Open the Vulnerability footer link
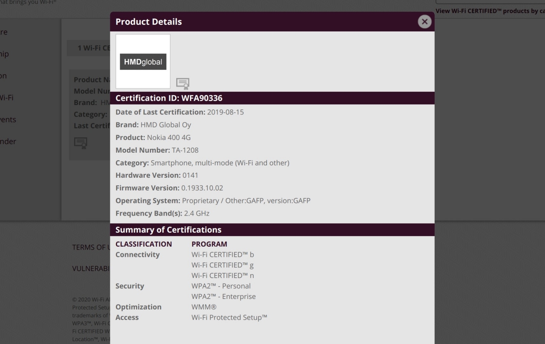Image resolution: width=545 pixels, height=344 pixels. tap(91, 269)
